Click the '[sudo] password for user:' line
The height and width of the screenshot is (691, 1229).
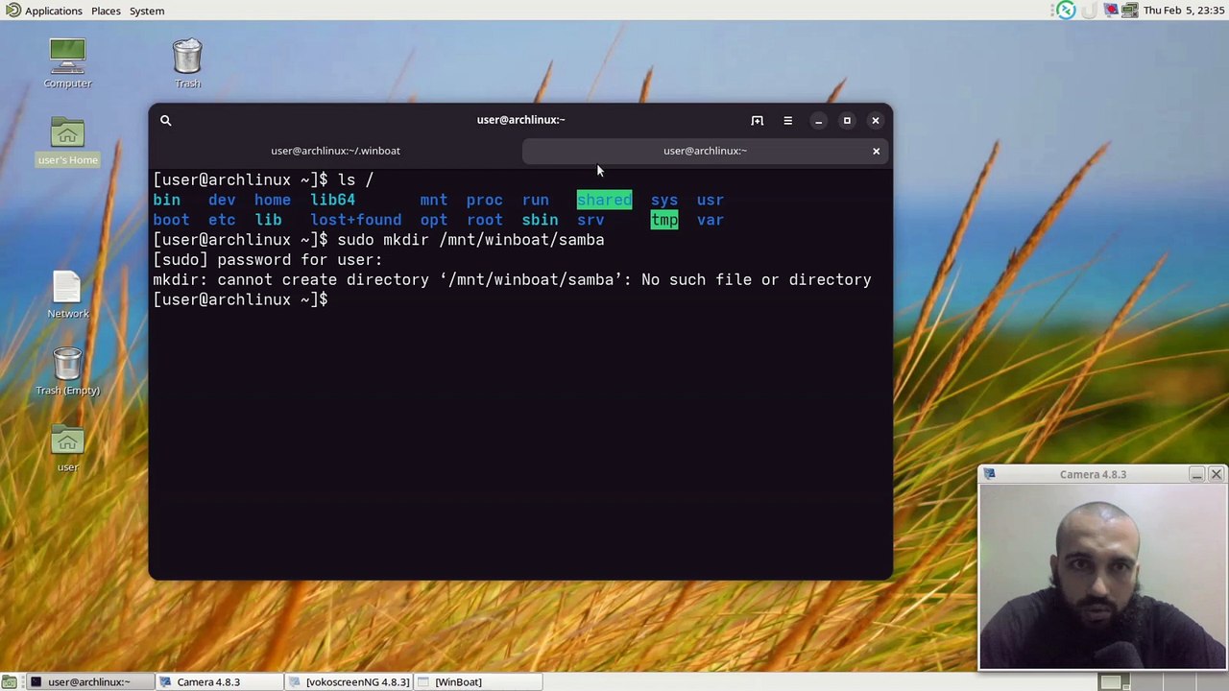pos(267,260)
